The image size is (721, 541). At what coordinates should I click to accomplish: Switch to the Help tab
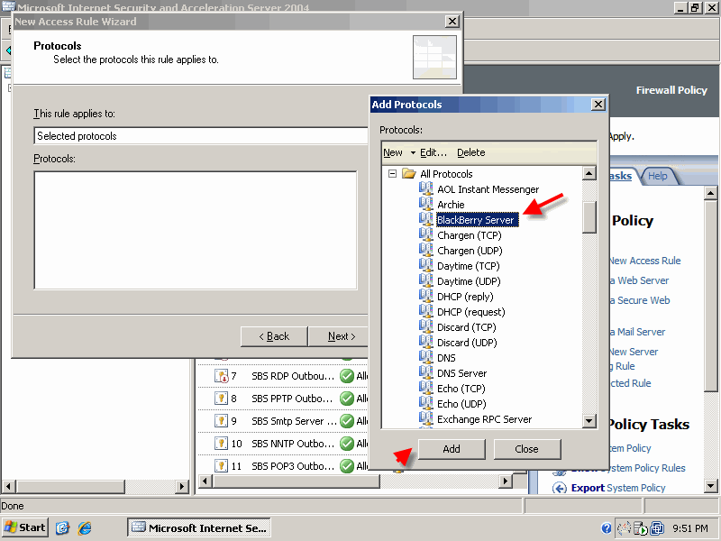point(658,176)
